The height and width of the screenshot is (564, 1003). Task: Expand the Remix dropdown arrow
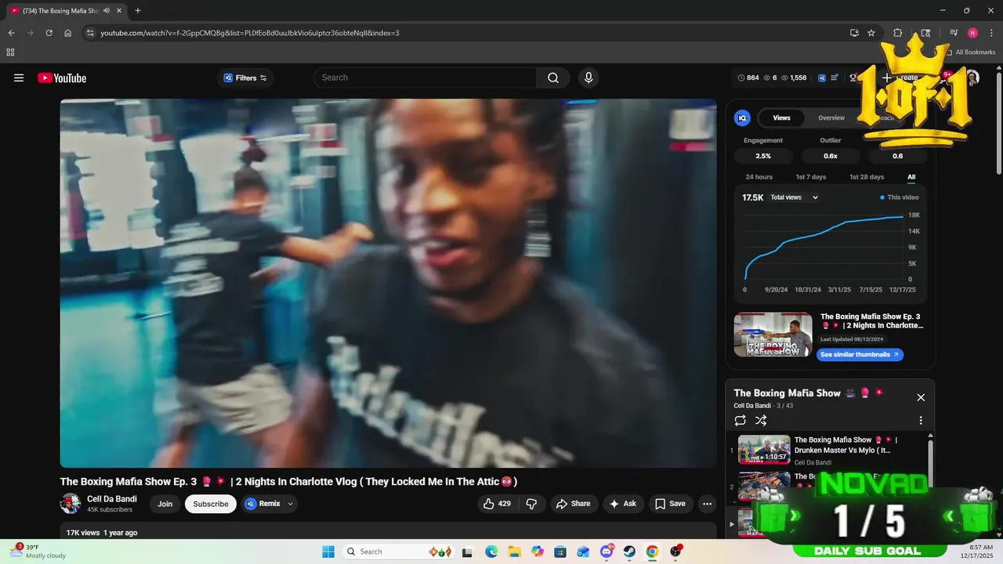tap(291, 504)
